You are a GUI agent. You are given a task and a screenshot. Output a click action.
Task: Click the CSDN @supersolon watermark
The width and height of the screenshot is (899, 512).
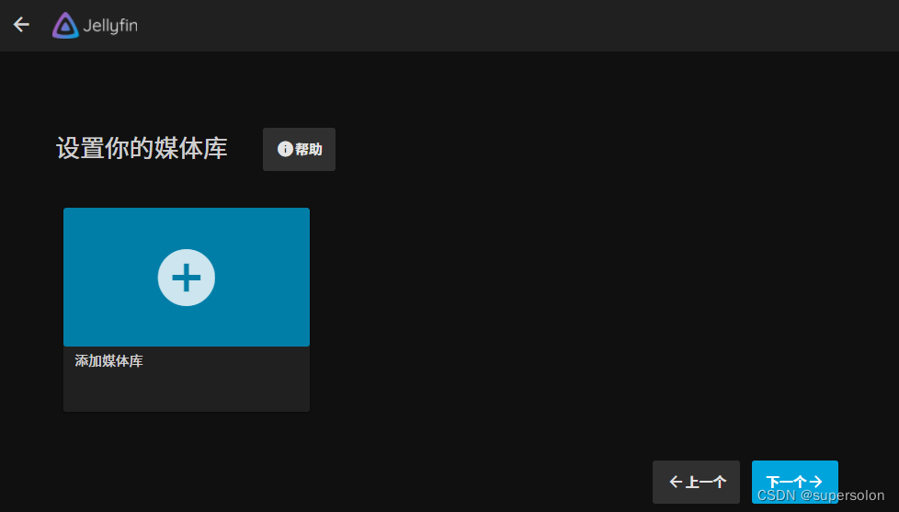[821, 495]
